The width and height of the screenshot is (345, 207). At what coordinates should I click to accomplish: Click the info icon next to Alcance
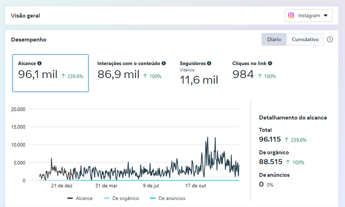pyautogui.click(x=39, y=63)
